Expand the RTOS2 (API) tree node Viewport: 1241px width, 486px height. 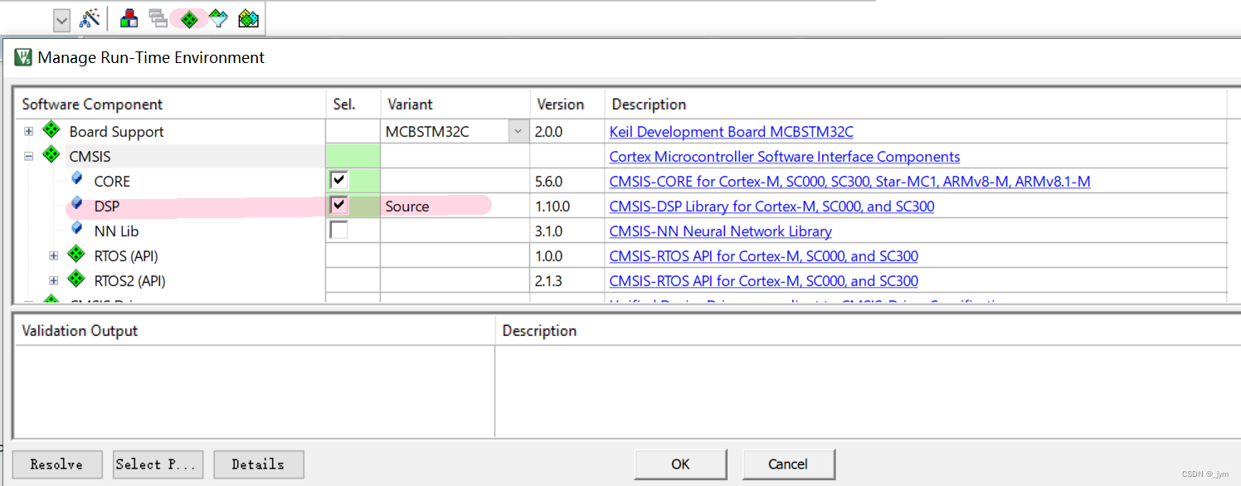(x=54, y=281)
